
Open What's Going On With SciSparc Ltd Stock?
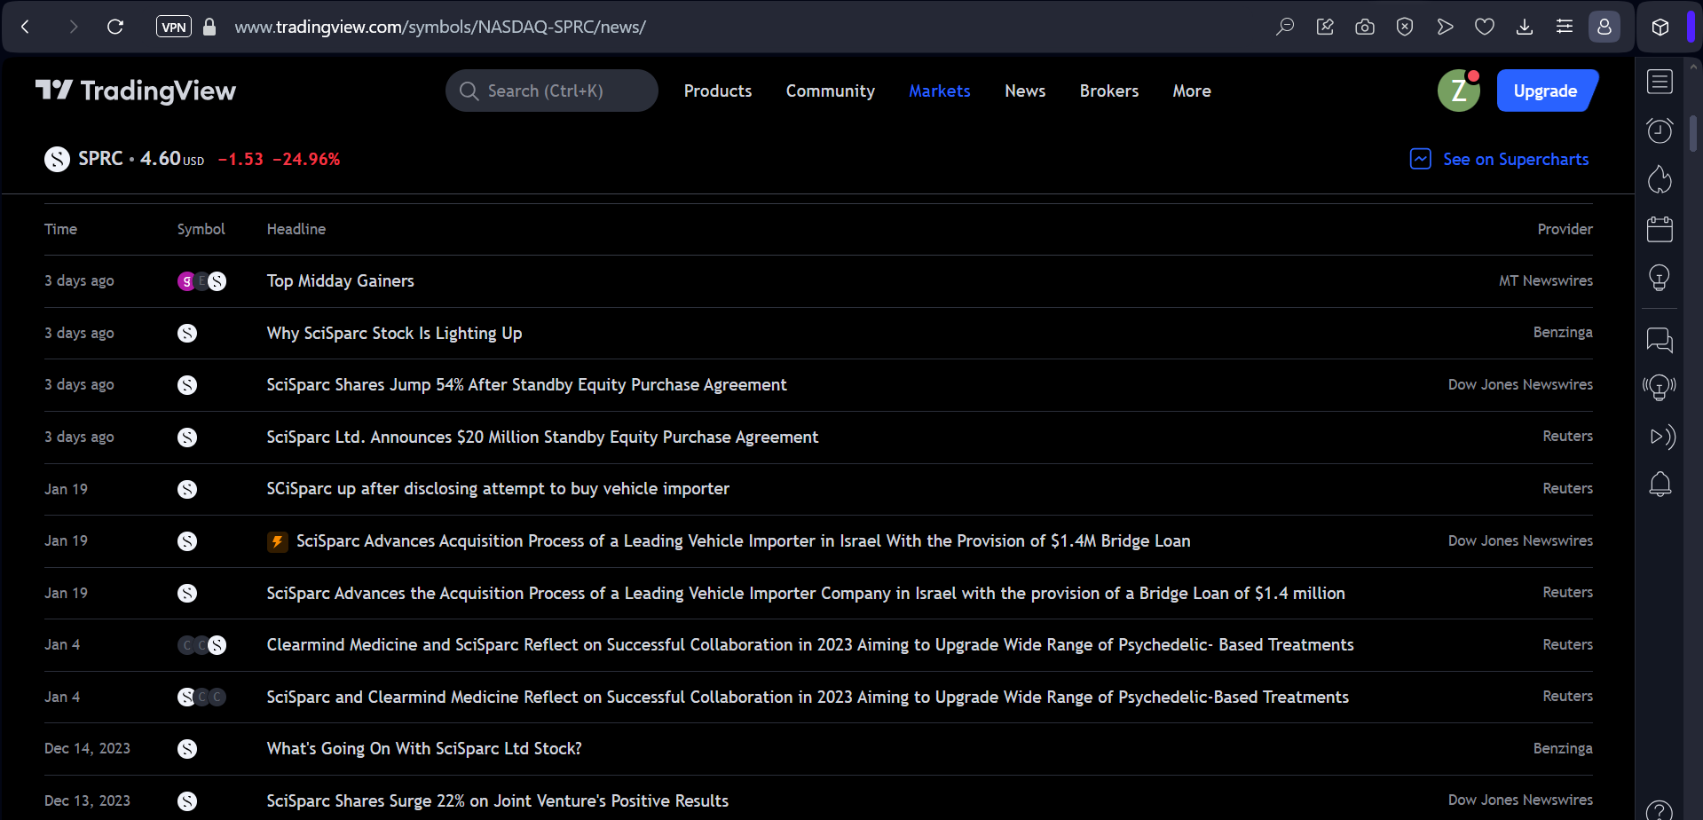pyautogui.click(x=424, y=748)
